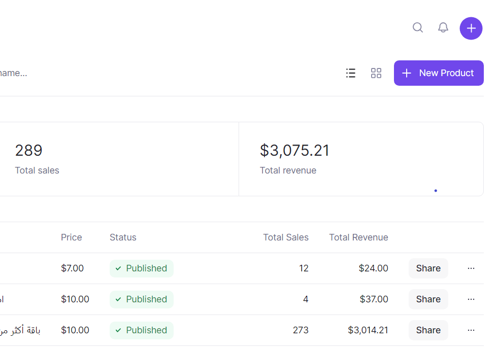Screen dimensions: 496x349
Task: Click the small purple dot in the revenue card
Action: pos(436,191)
